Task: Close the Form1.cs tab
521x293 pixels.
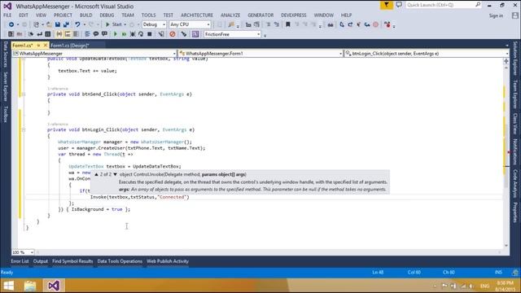Action: point(46,46)
